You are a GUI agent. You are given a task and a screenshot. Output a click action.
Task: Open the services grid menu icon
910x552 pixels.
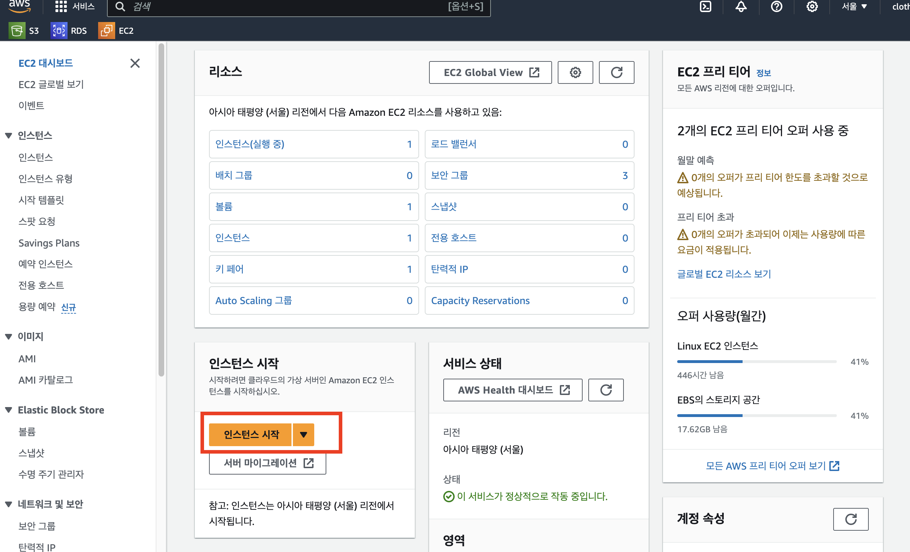click(x=60, y=6)
